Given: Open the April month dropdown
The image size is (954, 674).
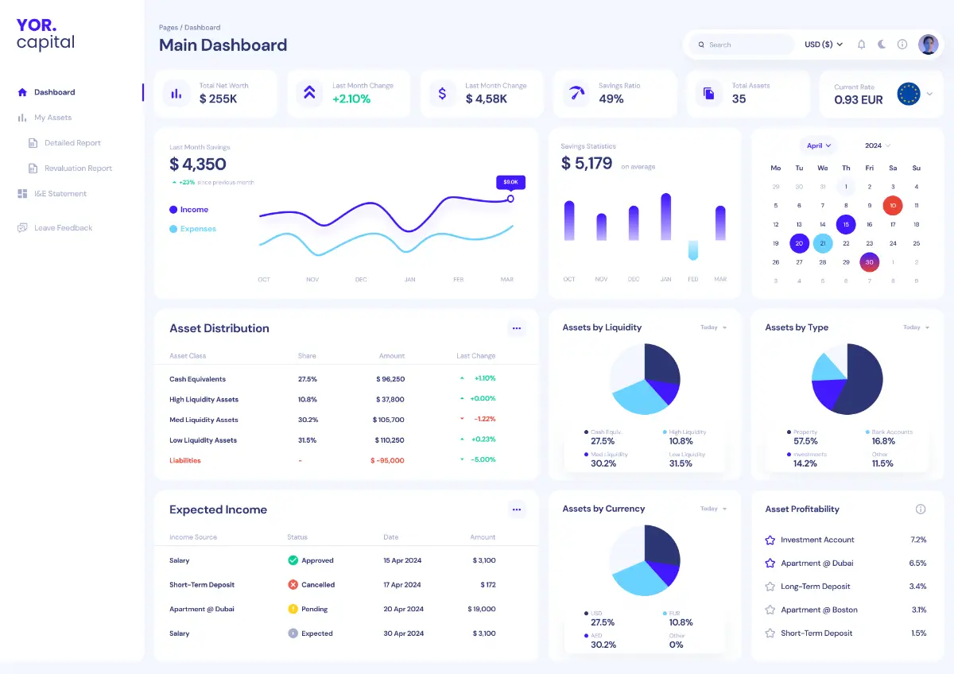Looking at the screenshot, I should tap(818, 145).
